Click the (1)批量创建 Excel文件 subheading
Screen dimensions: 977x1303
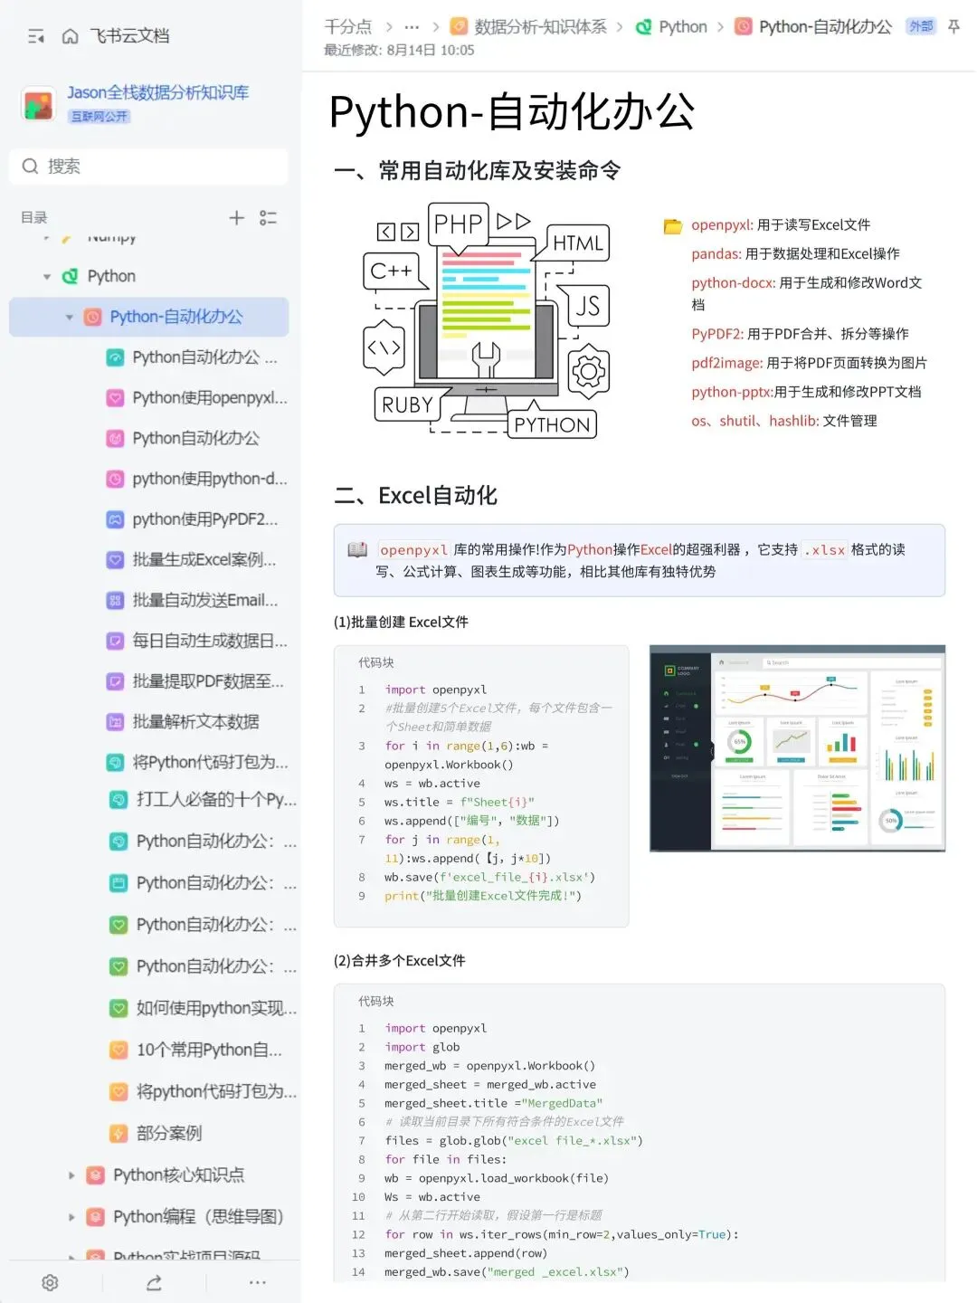pyautogui.click(x=401, y=623)
